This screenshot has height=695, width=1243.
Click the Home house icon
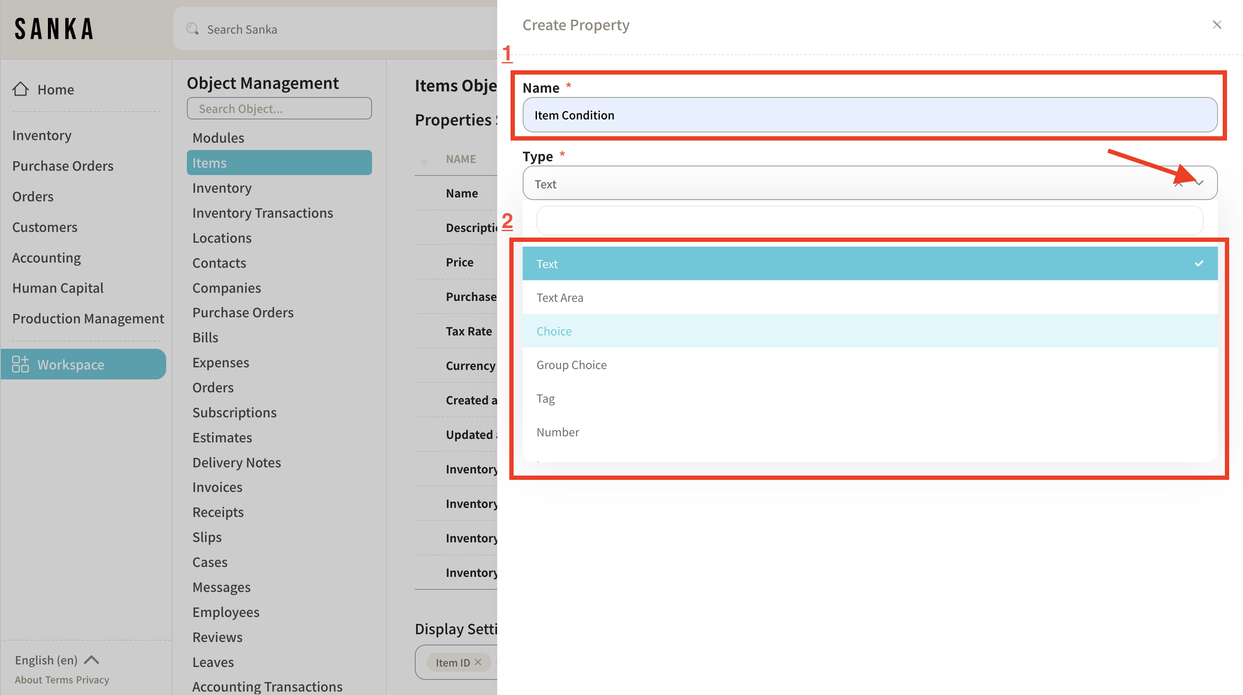coord(20,89)
